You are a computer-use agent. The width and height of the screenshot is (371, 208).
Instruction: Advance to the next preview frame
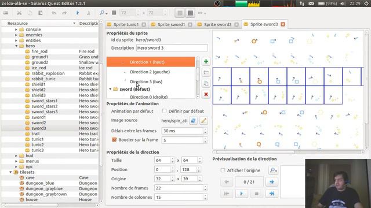(272, 182)
